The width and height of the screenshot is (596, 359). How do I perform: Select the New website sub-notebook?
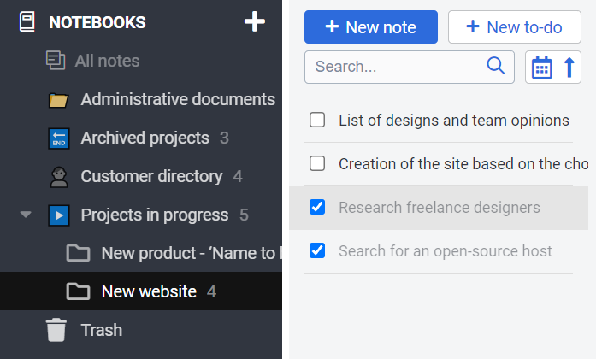pyautogui.click(x=149, y=291)
